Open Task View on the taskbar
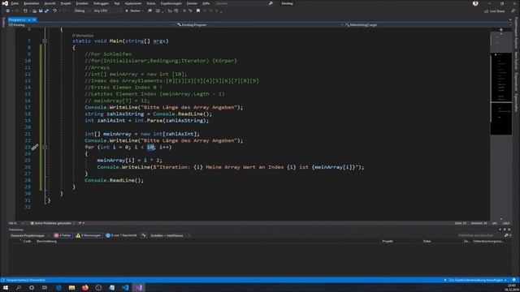This screenshot has height=292, width=520. [x=45, y=287]
